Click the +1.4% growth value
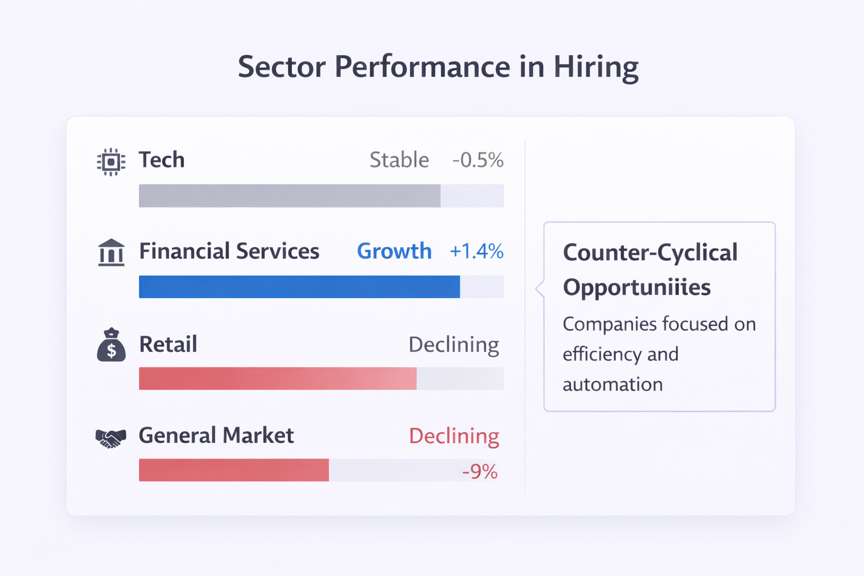The height and width of the screenshot is (576, 864). 476,251
